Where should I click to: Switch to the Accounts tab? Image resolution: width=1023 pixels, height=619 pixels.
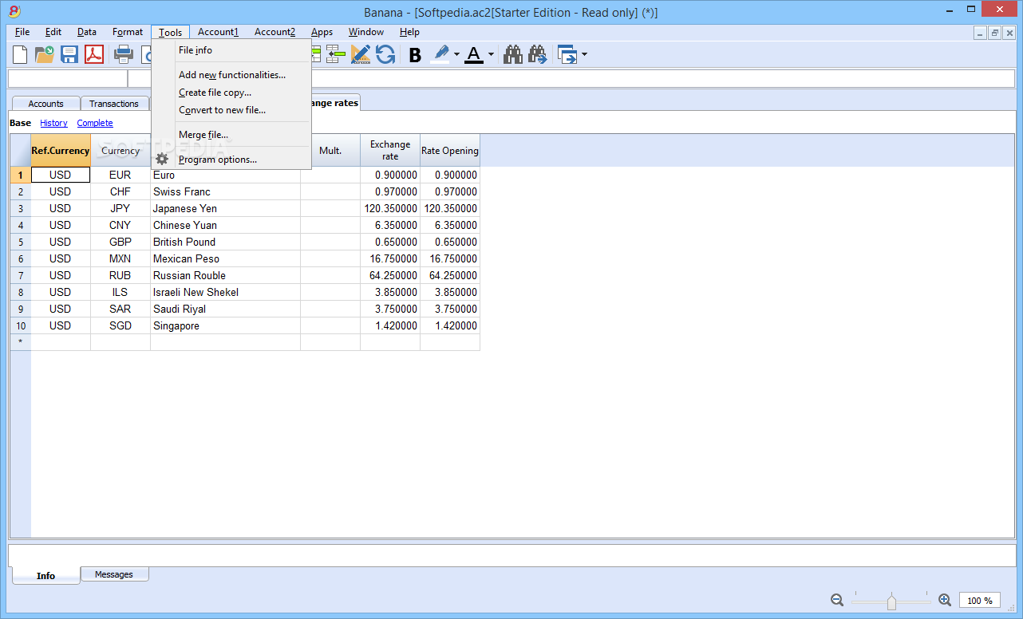click(45, 104)
